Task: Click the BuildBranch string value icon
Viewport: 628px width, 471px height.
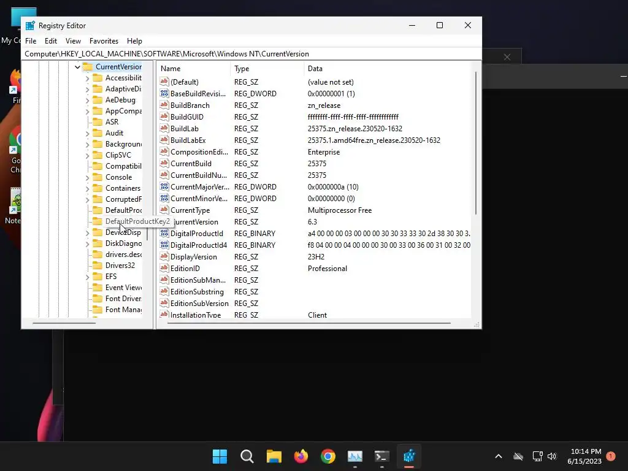Action: 164,105
